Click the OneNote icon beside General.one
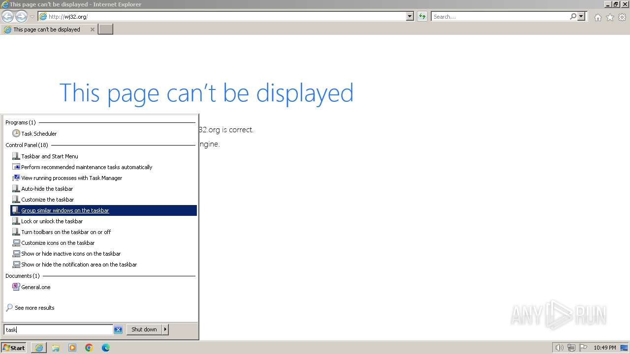The height and width of the screenshot is (354, 630). 16,287
